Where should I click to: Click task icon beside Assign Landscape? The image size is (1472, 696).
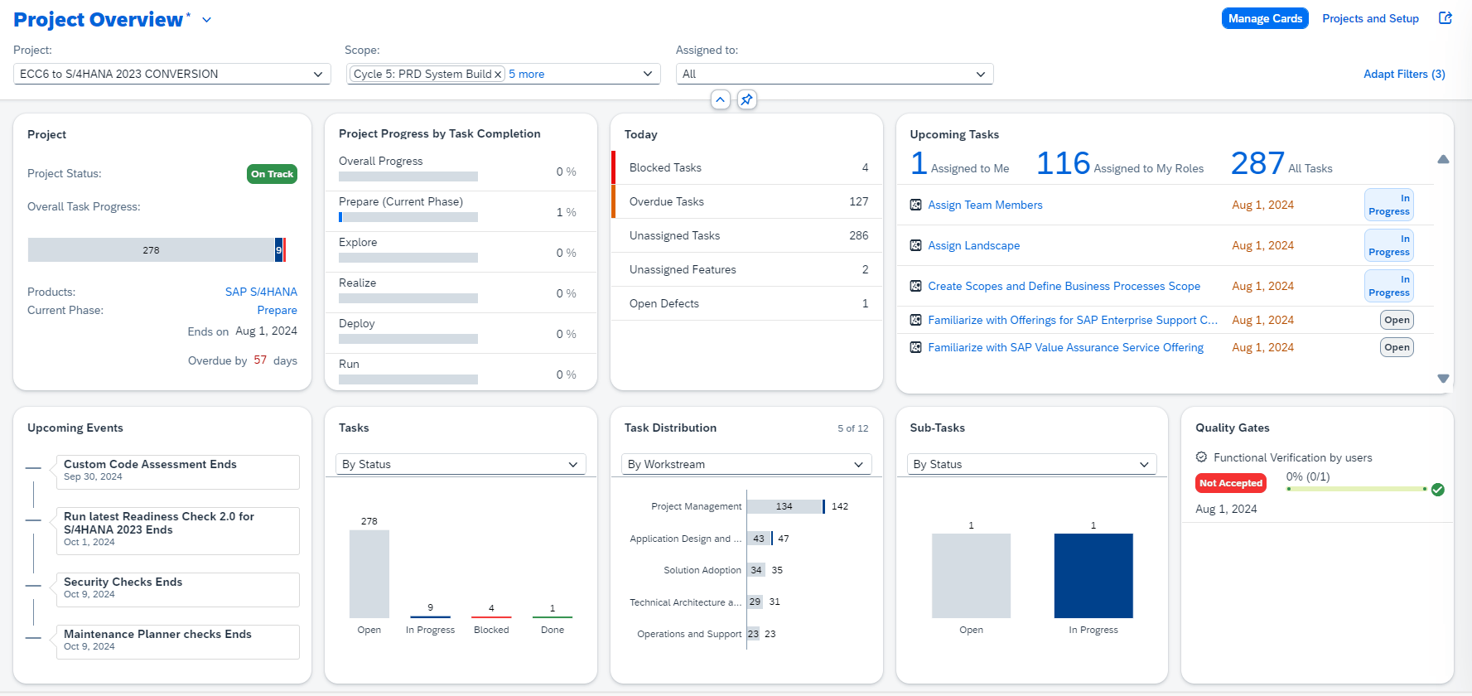pyautogui.click(x=915, y=245)
